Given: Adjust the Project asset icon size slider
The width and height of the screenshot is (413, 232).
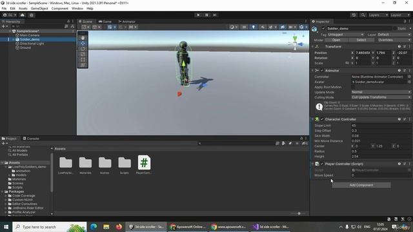Looking at the screenshot, I should [x=299, y=213].
